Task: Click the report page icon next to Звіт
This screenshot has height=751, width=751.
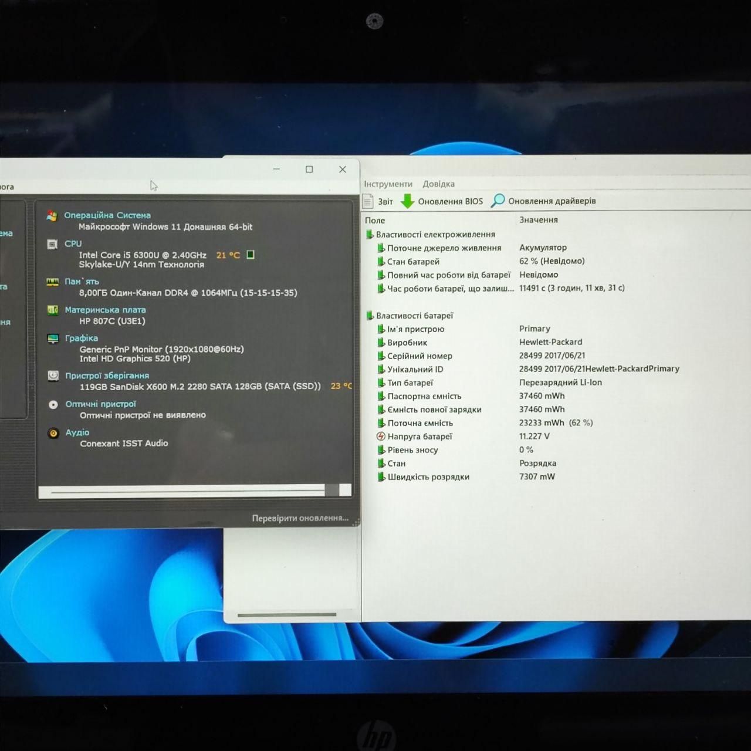Action: click(368, 201)
